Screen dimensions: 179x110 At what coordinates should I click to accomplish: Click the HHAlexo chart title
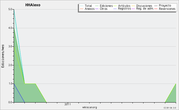tap(33, 5)
